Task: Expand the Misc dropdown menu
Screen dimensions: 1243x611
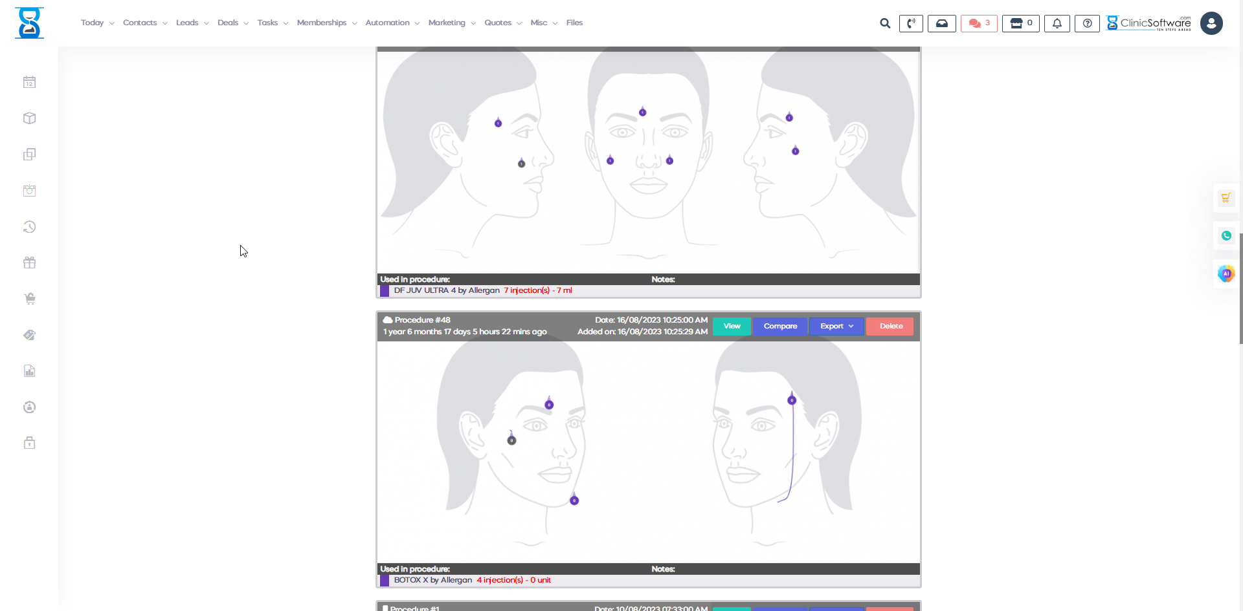Action: [x=539, y=22]
